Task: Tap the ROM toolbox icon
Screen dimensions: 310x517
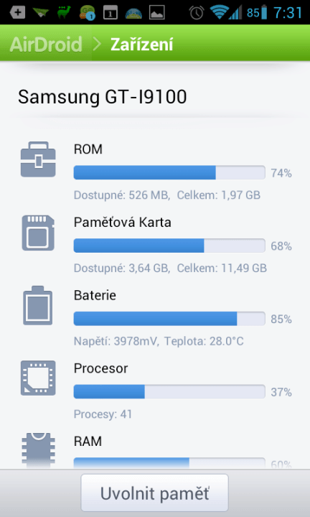Action: pos(38,159)
